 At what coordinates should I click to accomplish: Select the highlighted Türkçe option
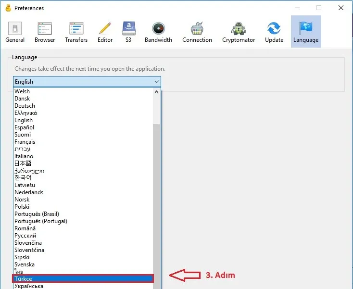(83, 278)
